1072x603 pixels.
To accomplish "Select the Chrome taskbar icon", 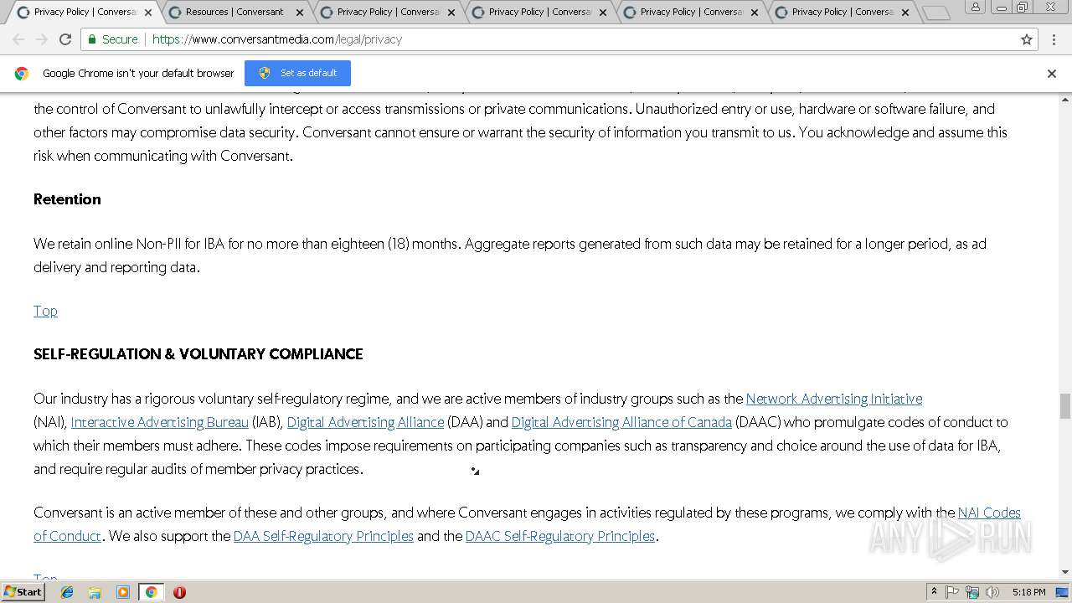I will tap(151, 592).
